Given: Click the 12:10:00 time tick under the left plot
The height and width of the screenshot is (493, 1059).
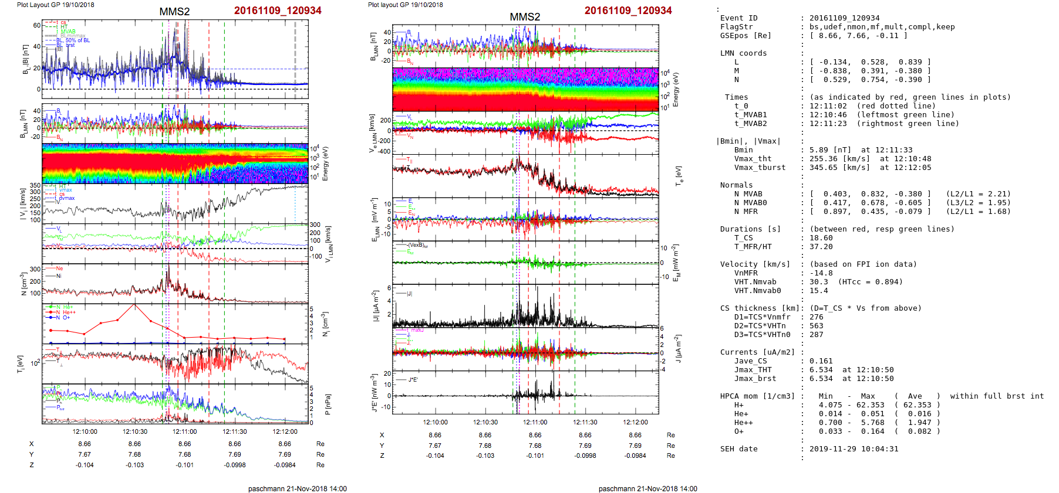Looking at the screenshot, I should [x=85, y=431].
